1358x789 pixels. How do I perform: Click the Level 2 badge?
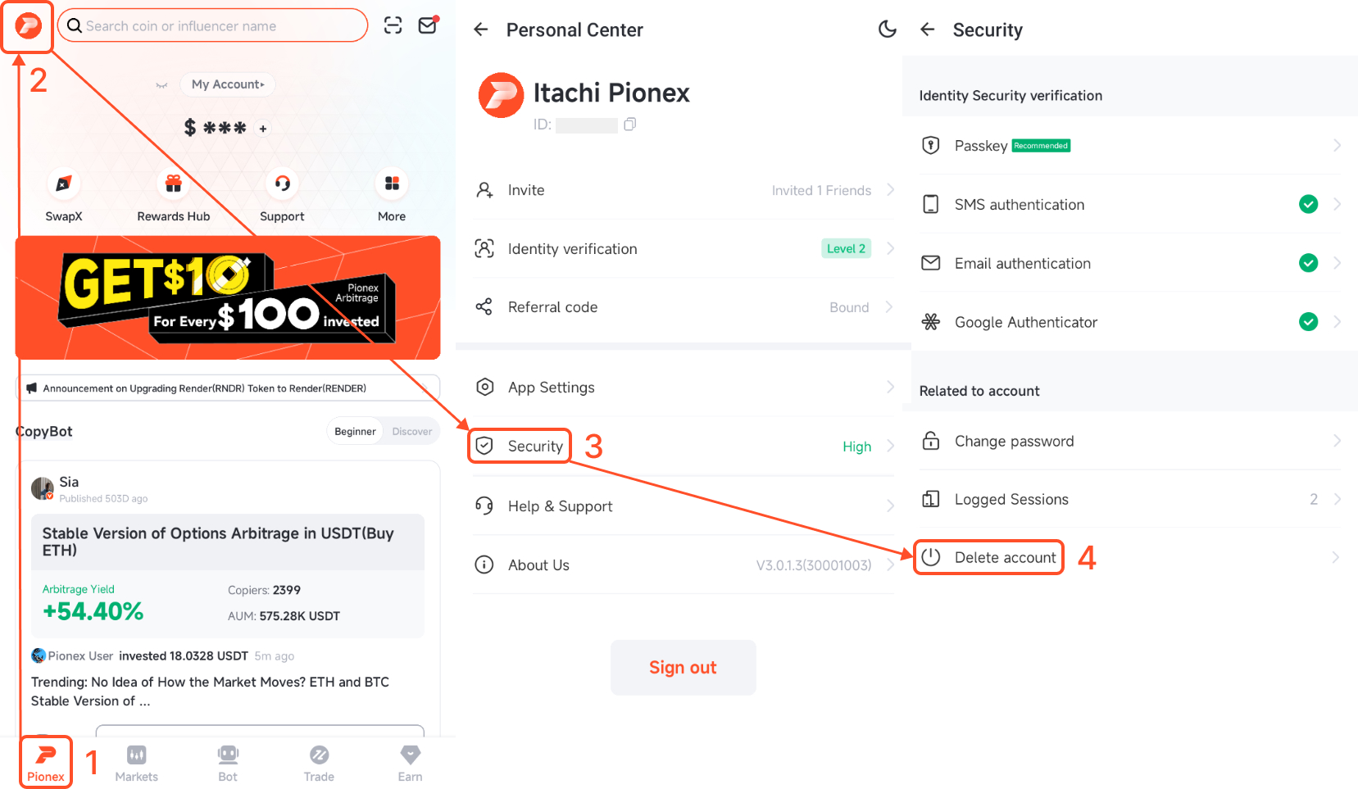tap(846, 248)
